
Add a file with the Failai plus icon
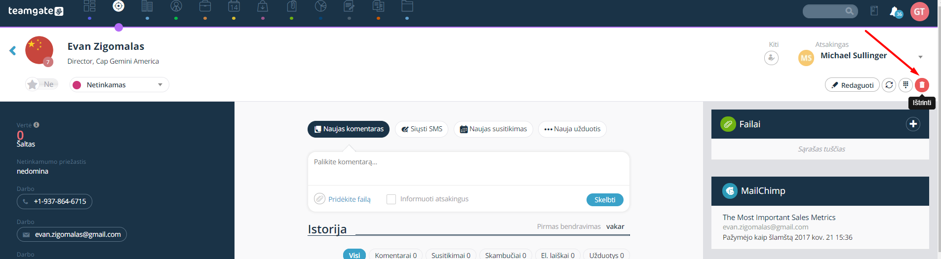point(913,124)
